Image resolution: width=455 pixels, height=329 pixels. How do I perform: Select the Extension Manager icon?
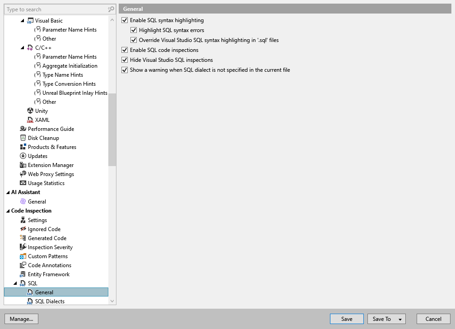tap(23, 165)
